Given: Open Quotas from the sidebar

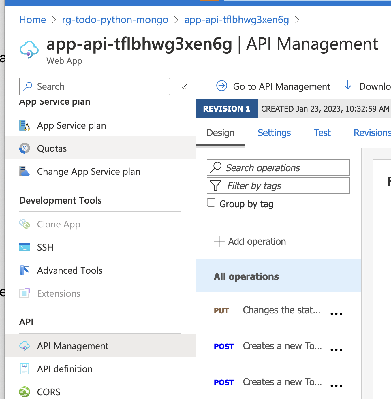Looking at the screenshot, I should (x=52, y=148).
